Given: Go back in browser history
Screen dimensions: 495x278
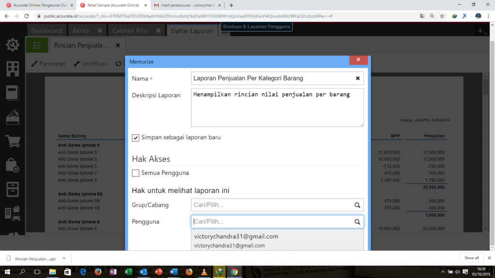Looking at the screenshot, I should point(7,16).
